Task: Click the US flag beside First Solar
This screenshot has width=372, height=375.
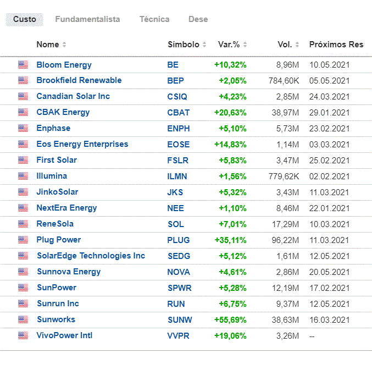Action: pos(23,160)
